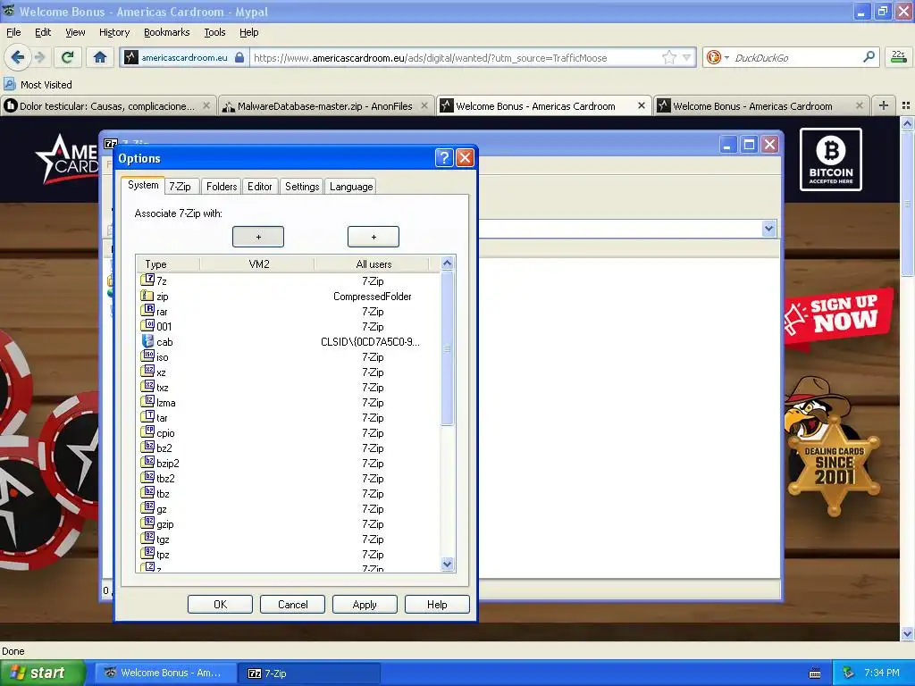Click file-type list scrollbar down arrow
Viewport: 915px width, 686px height.
click(x=447, y=565)
